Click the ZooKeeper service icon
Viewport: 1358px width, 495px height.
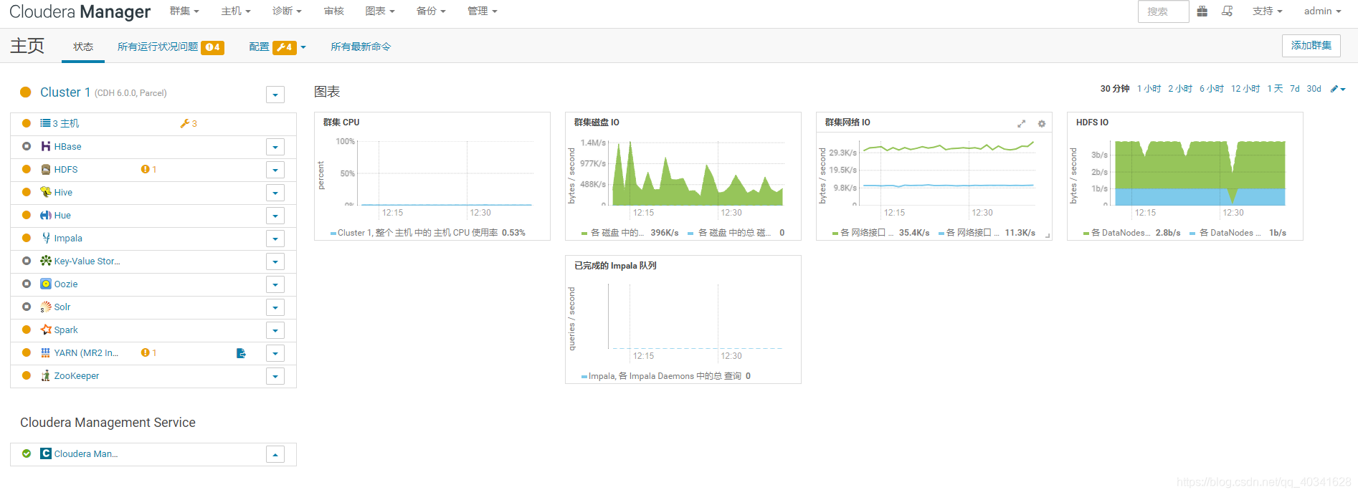tap(46, 375)
